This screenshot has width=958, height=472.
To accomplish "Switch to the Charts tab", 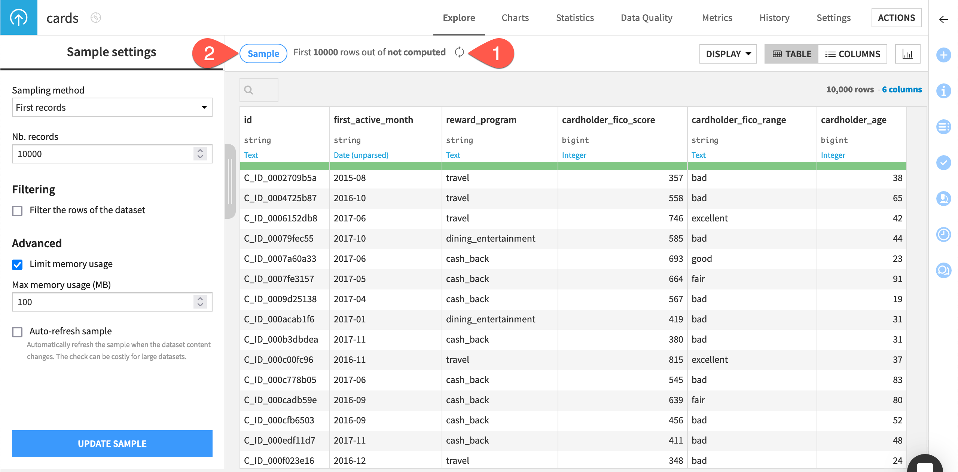I will tap(515, 17).
